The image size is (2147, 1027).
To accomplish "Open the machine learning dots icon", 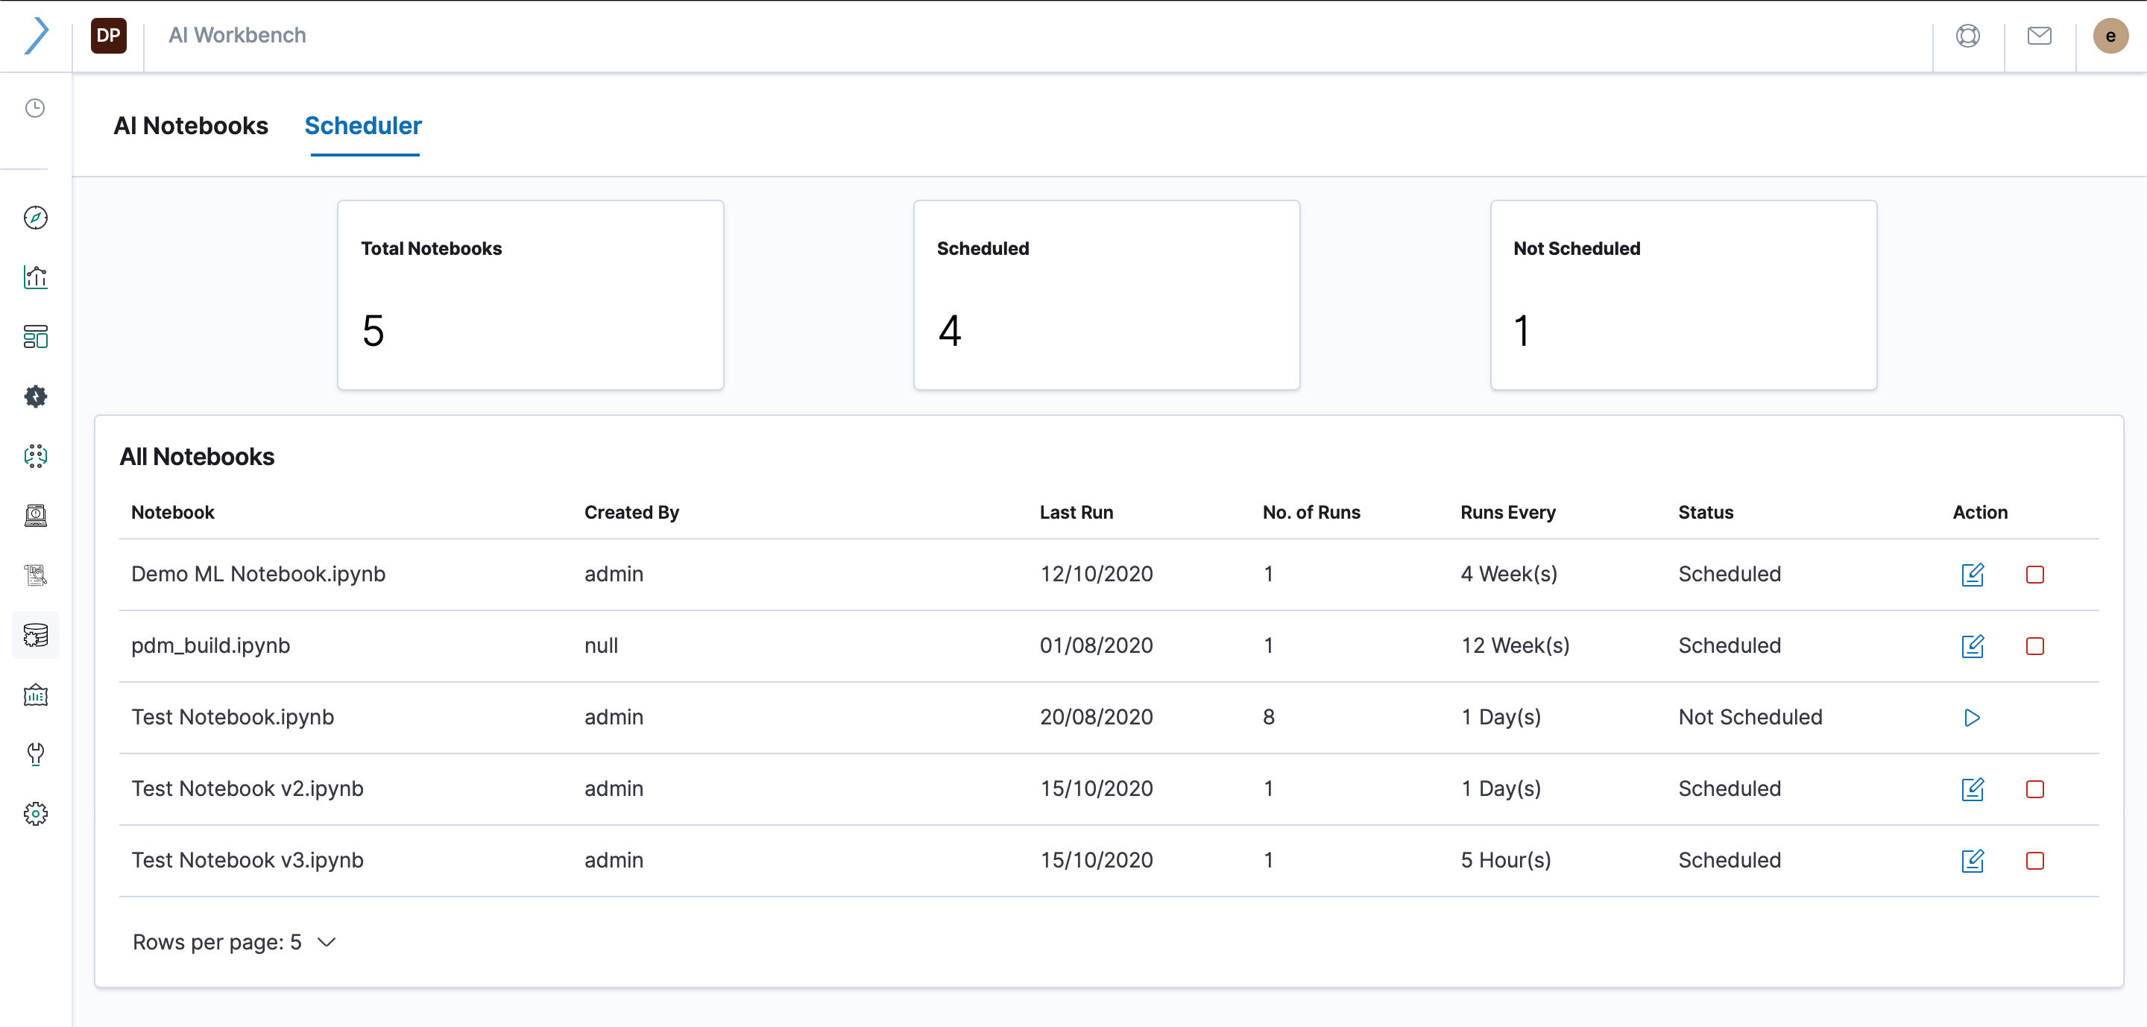I will (x=35, y=456).
